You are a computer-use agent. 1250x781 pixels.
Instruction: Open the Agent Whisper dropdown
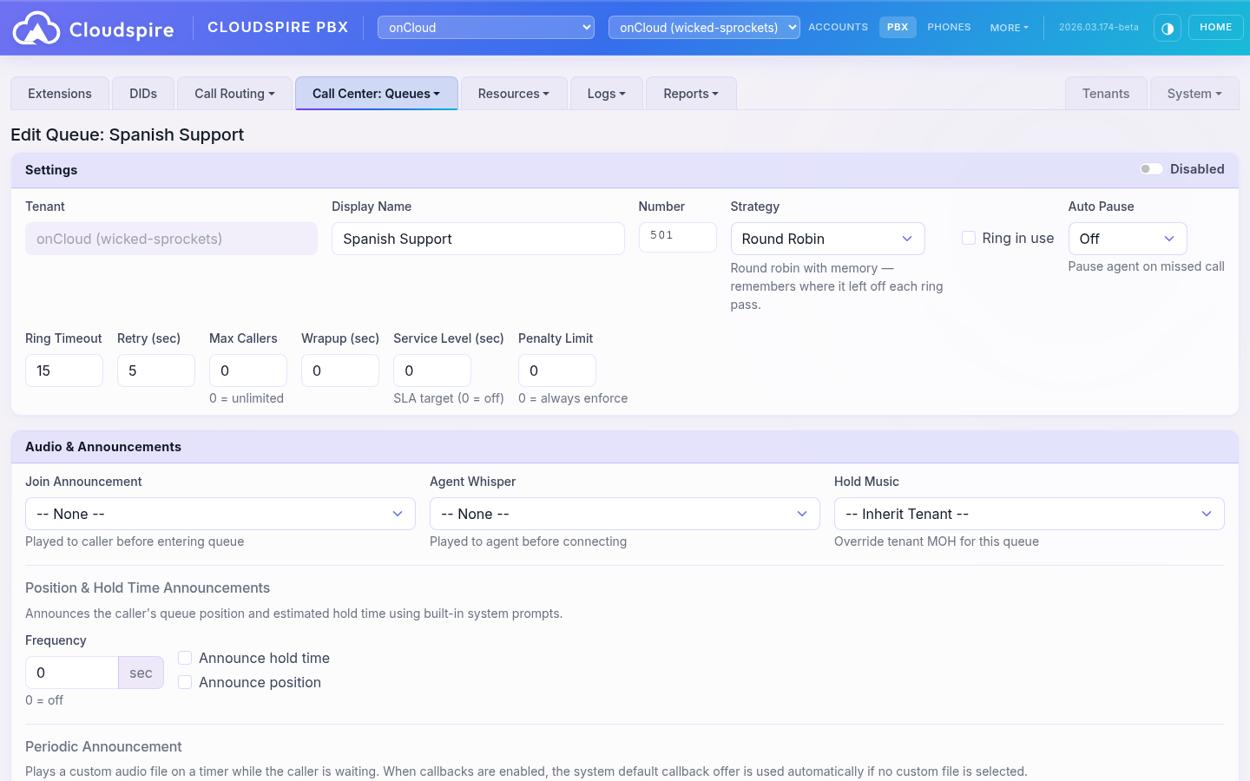(x=624, y=513)
